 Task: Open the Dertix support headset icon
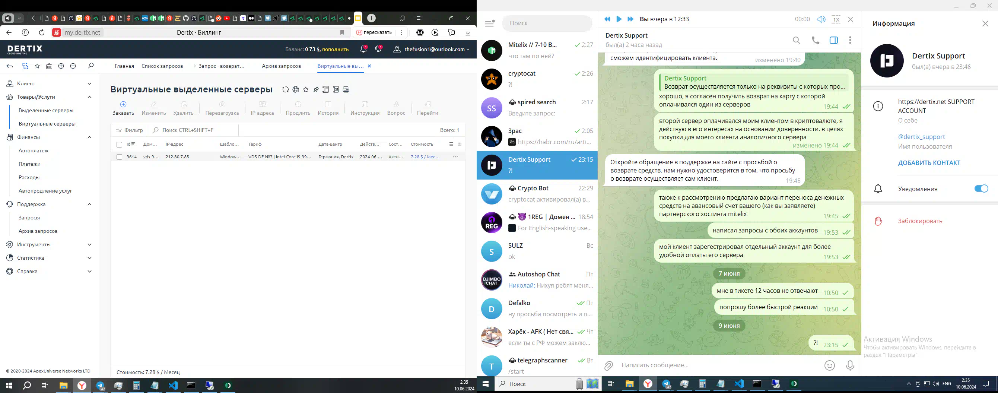click(x=378, y=49)
